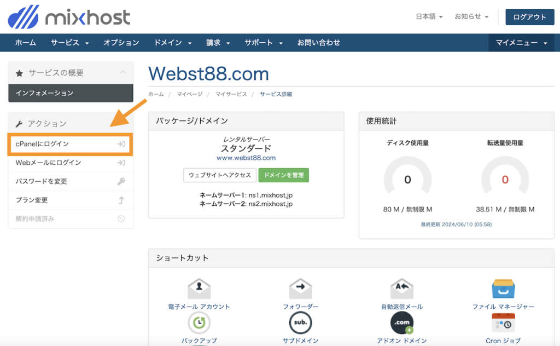Go to the ホーム menu item
The height and width of the screenshot is (346, 560).
click(25, 42)
